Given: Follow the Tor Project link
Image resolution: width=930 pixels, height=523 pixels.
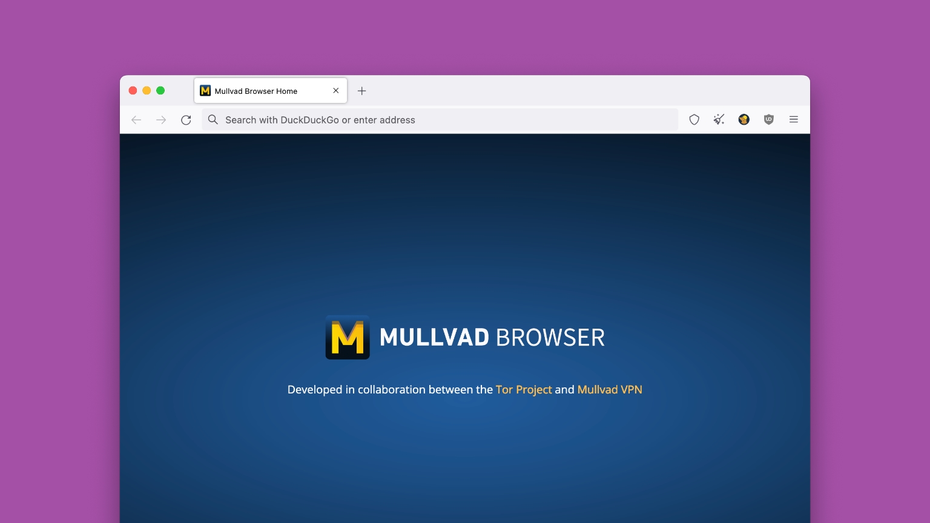Looking at the screenshot, I should click(524, 390).
